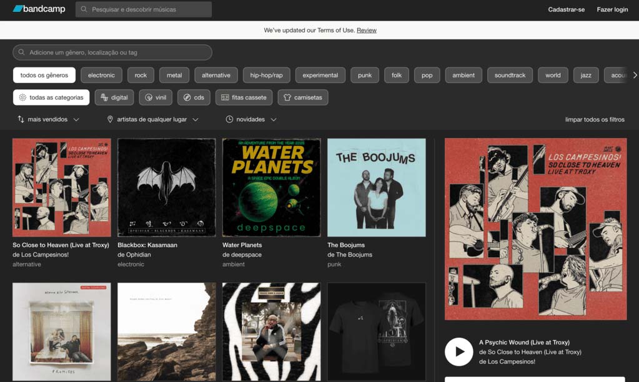Click limpar todos os filtros
This screenshot has width=639, height=382.
(x=595, y=119)
